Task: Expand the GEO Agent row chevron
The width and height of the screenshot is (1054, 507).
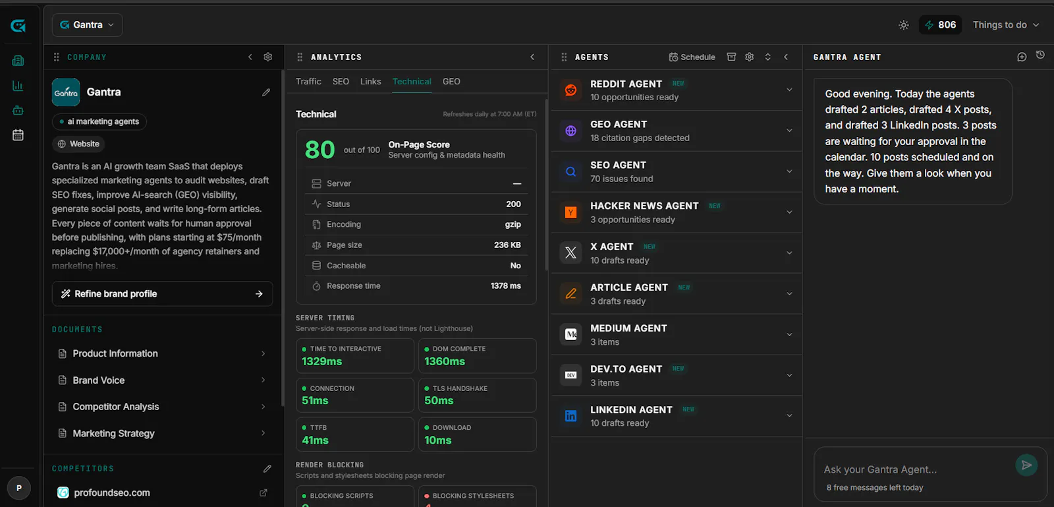Action: 789,131
